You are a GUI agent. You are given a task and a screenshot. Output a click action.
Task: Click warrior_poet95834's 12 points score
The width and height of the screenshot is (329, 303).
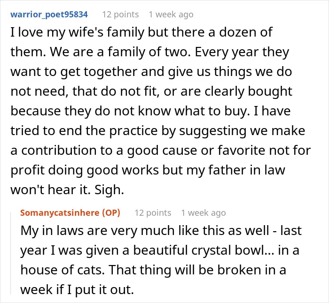tap(120, 15)
